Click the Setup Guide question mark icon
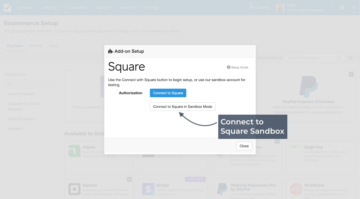 [229, 67]
